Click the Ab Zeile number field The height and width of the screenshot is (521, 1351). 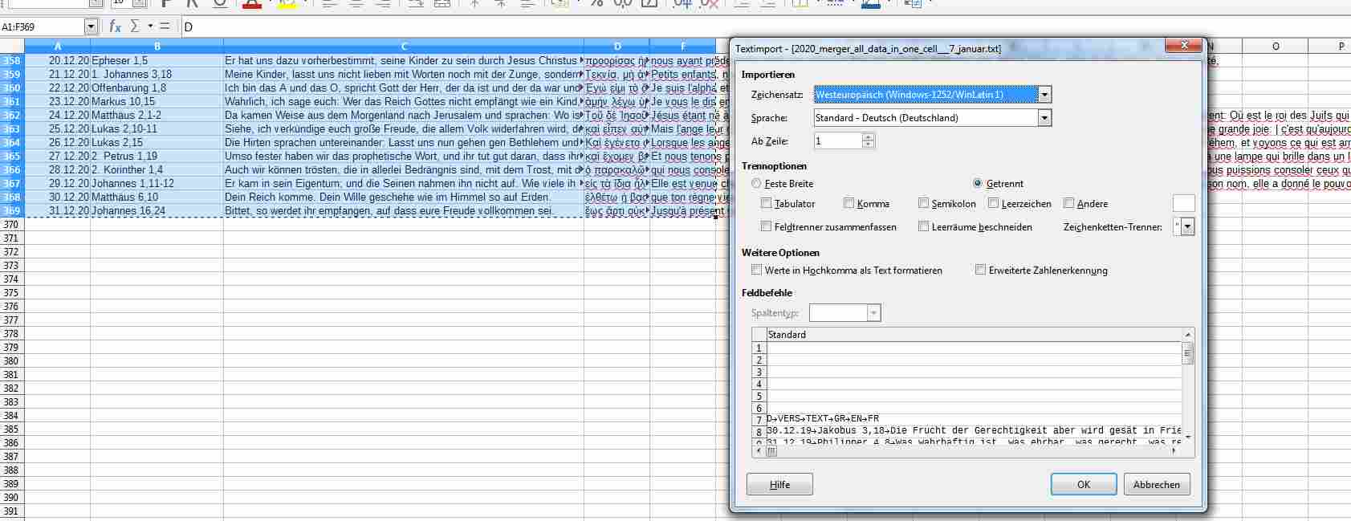837,141
